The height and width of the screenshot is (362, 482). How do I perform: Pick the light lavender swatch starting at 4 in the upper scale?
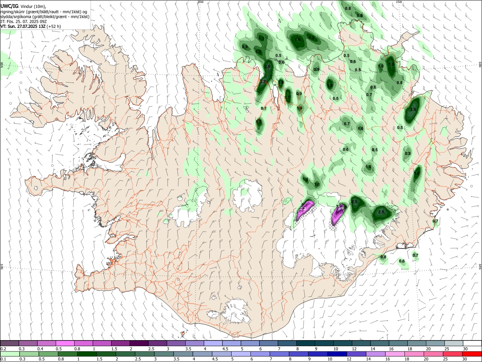click(x=213, y=343)
